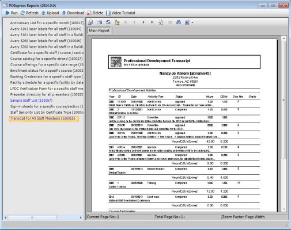This screenshot has height=230, width=291.
Task: Open the zoom dropdown arrow
Action: click(192, 22)
